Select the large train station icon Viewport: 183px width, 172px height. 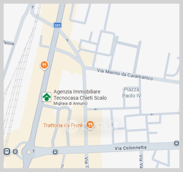coord(7,151)
